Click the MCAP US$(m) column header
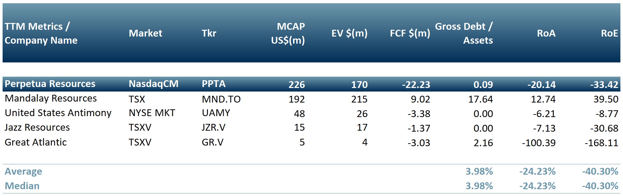The height and width of the screenshot is (196, 623). click(x=288, y=33)
